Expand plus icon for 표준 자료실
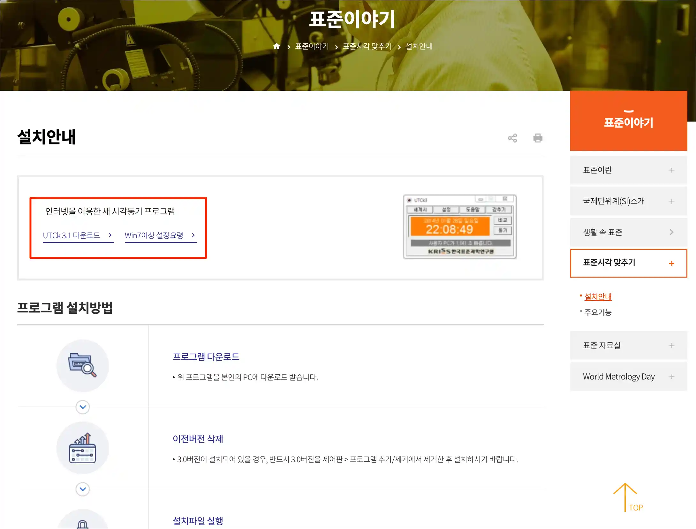The height and width of the screenshot is (529, 696). pyautogui.click(x=672, y=346)
